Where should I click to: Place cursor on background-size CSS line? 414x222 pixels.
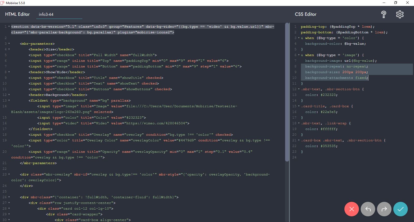pos(336,72)
